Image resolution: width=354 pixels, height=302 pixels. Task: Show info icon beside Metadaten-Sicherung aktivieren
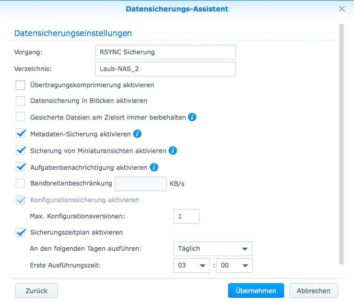137,134
